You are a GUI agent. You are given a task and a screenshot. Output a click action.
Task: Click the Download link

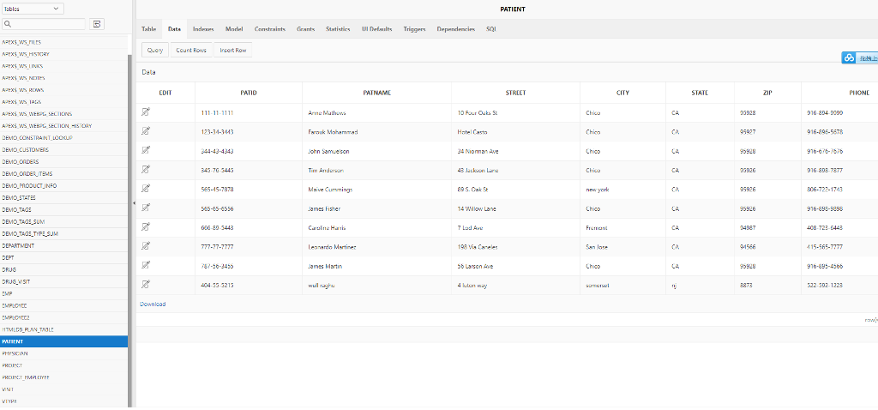(153, 304)
